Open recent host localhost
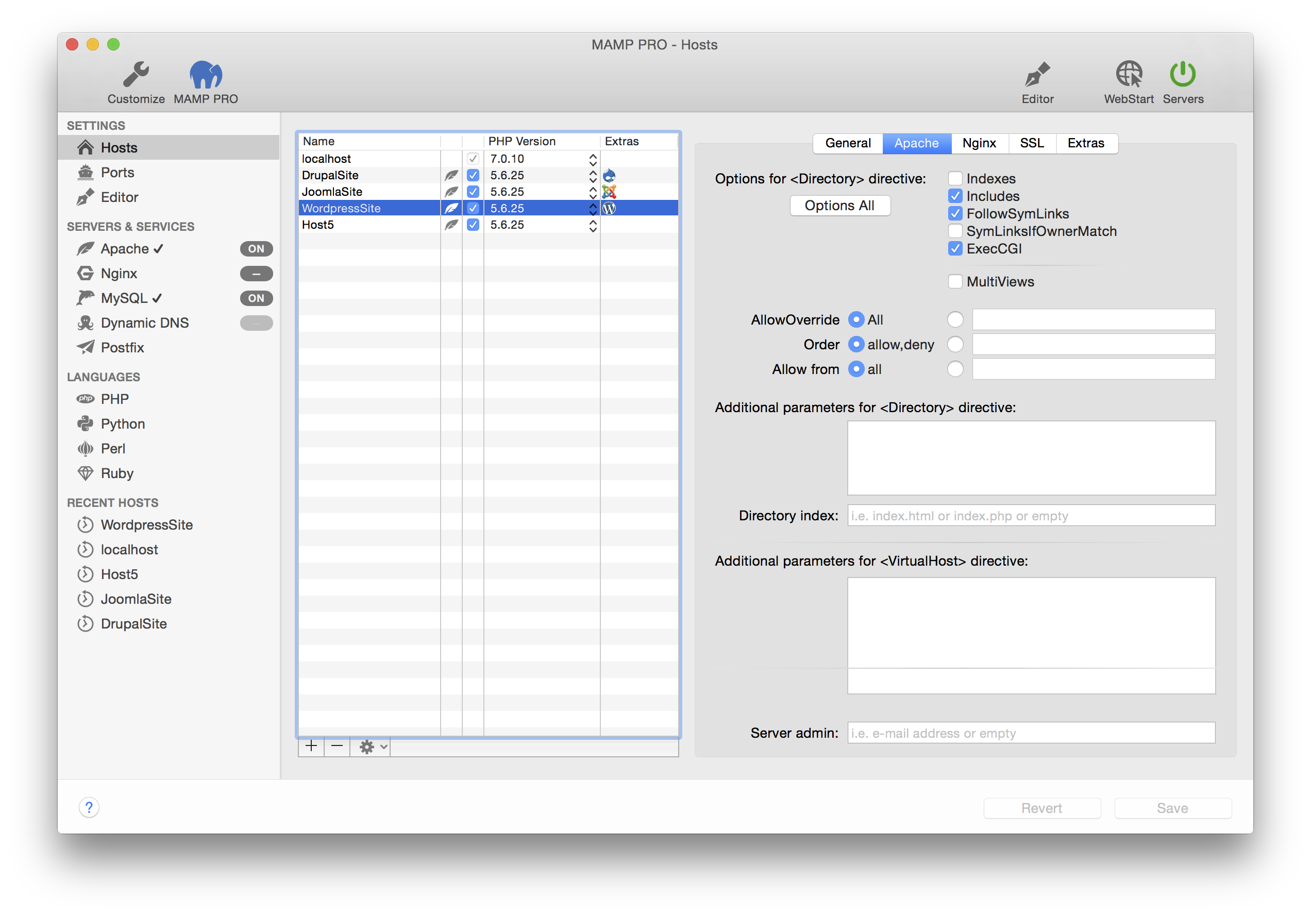Image resolution: width=1311 pixels, height=916 pixels. (117, 550)
